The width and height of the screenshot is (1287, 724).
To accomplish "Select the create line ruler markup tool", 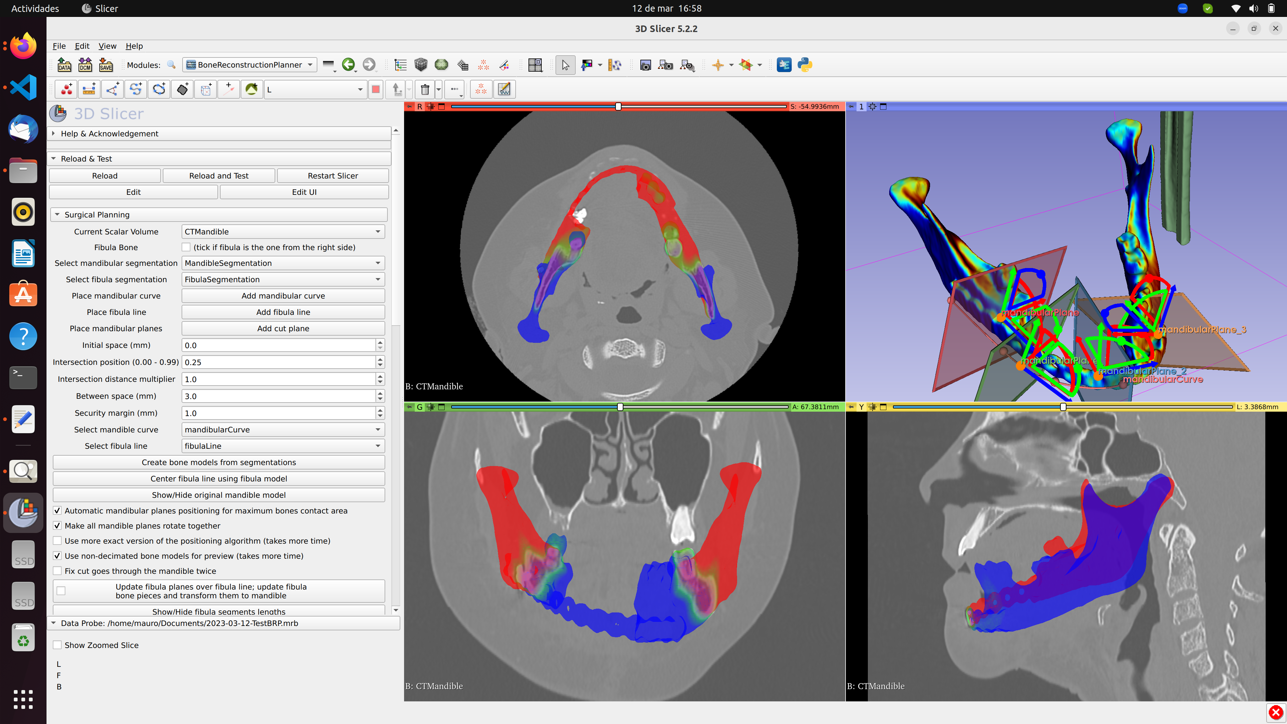I will coord(89,90).
